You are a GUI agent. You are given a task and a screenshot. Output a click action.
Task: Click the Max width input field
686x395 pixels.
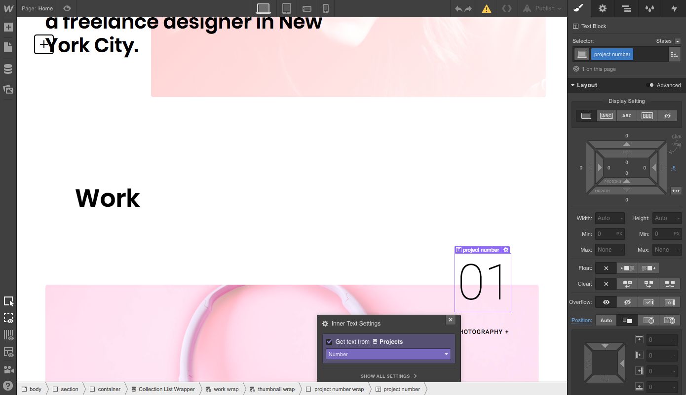click(610, 250)
